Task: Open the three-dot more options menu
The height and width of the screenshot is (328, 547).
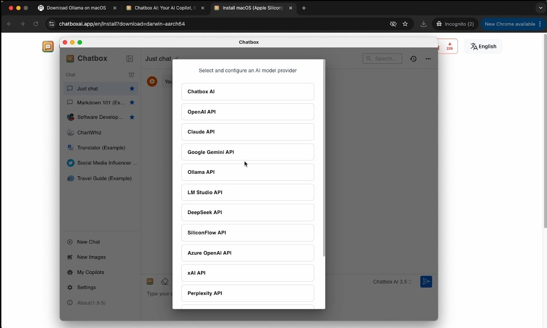Action: 428,59
